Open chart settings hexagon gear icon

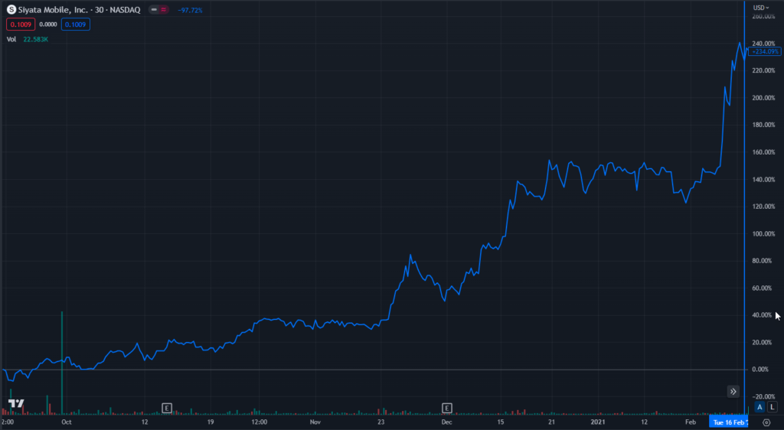tap(766, 422)
